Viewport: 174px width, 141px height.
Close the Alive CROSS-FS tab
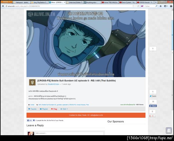pos(64,2)
